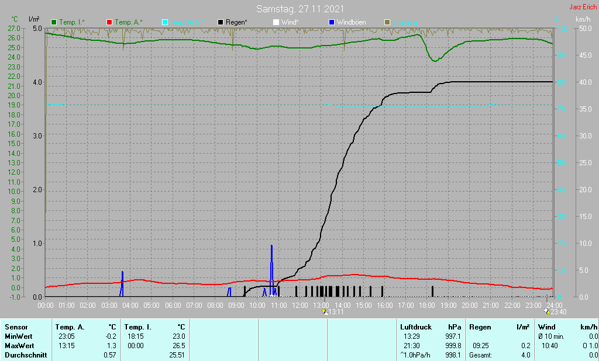
Task: Click the white Wind legend swatch
Action: [x=276, y=22]
